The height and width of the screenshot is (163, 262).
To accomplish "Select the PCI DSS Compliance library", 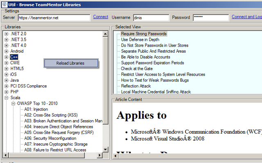I will pyautogui.click(x=29, y=86).
